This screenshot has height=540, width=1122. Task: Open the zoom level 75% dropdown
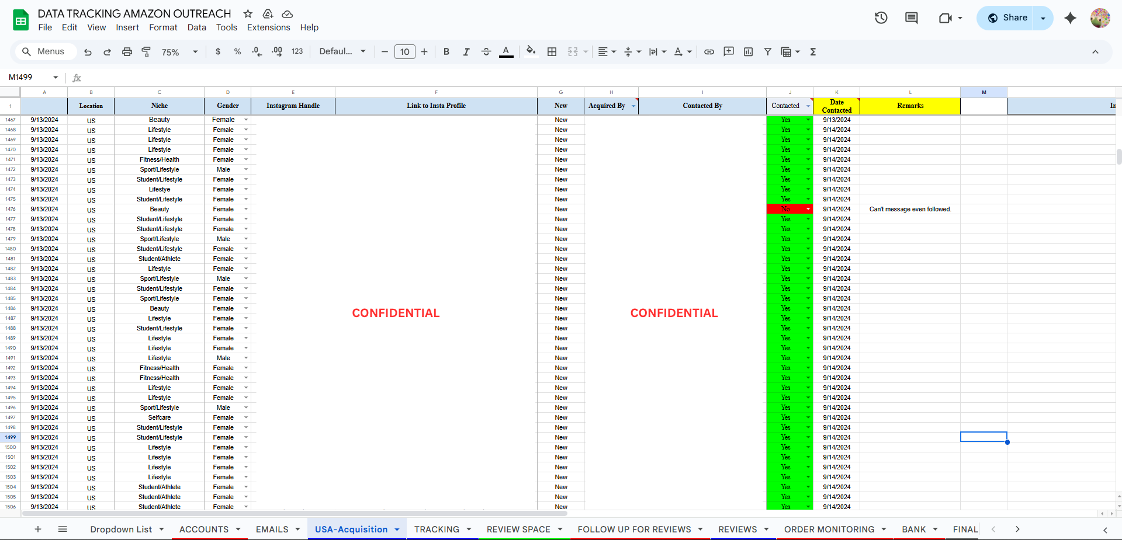[179, 52]
